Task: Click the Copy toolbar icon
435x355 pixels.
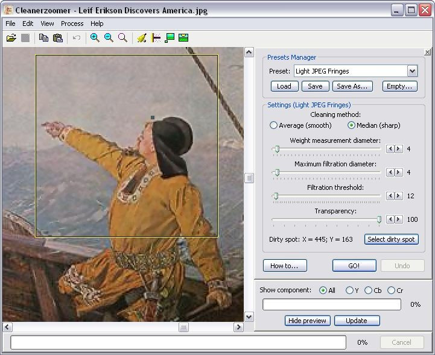Action: pos(43,38)
